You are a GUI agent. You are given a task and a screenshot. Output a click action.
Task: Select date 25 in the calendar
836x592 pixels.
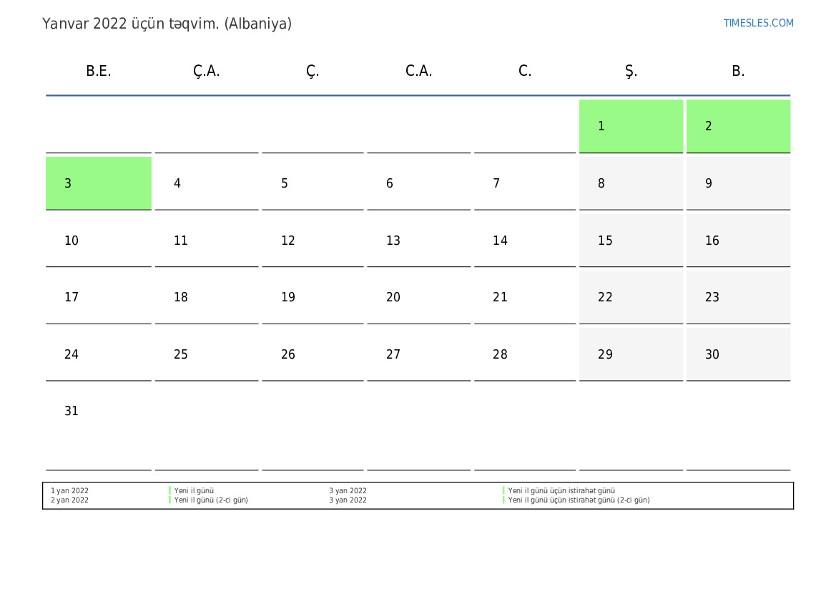click(206, 354)
